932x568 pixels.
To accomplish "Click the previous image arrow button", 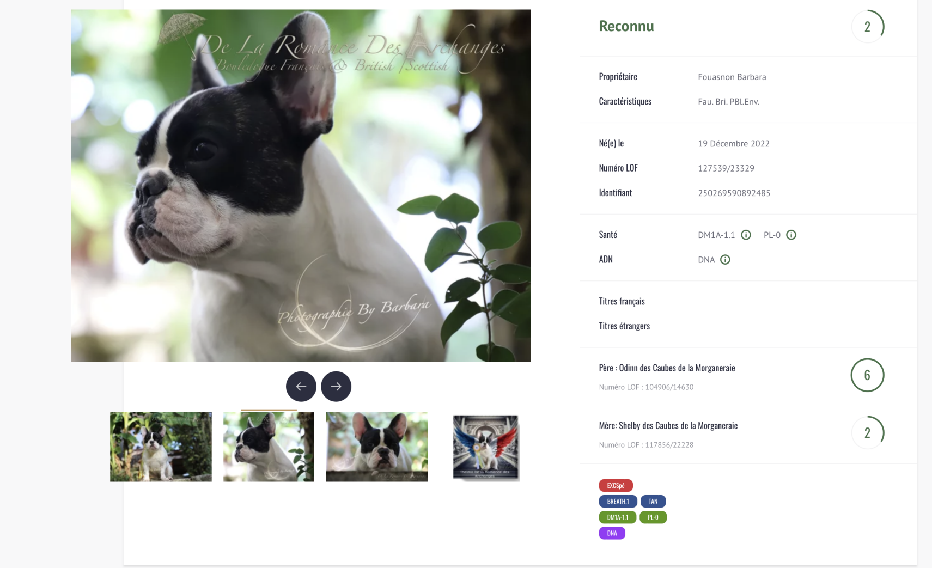I will point(301,386).
